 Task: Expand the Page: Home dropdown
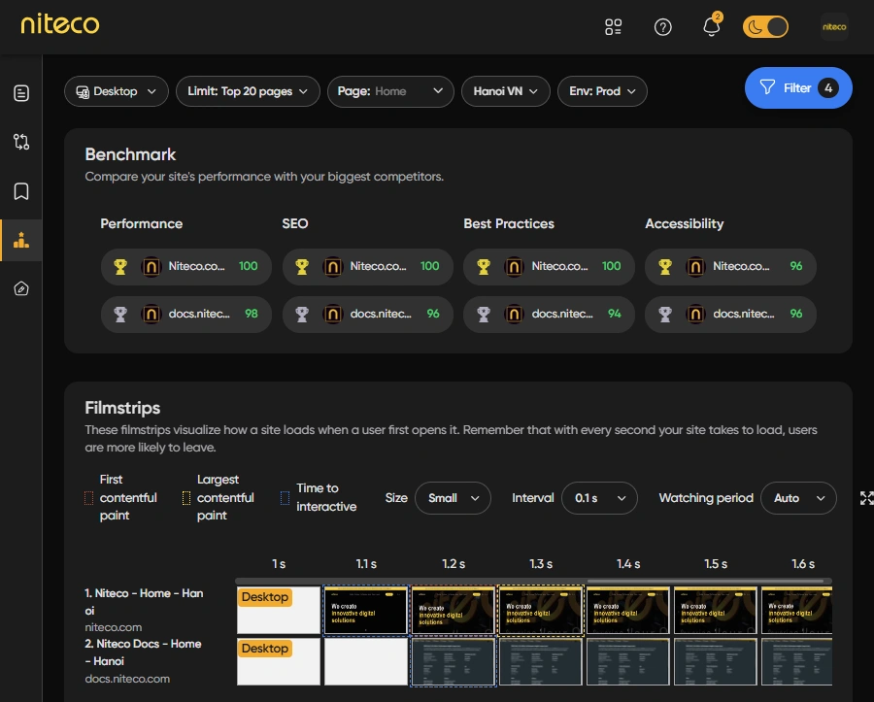390,91
